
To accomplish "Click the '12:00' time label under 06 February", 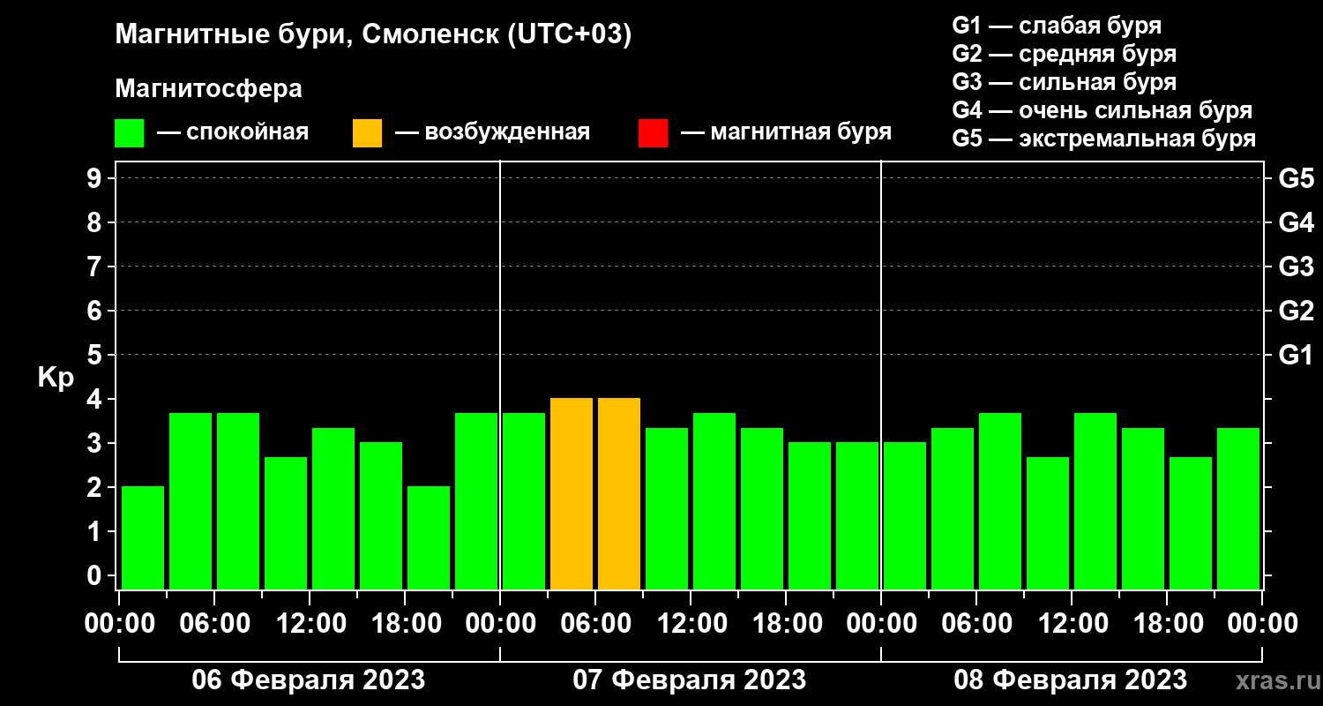I will click(310, 623).
